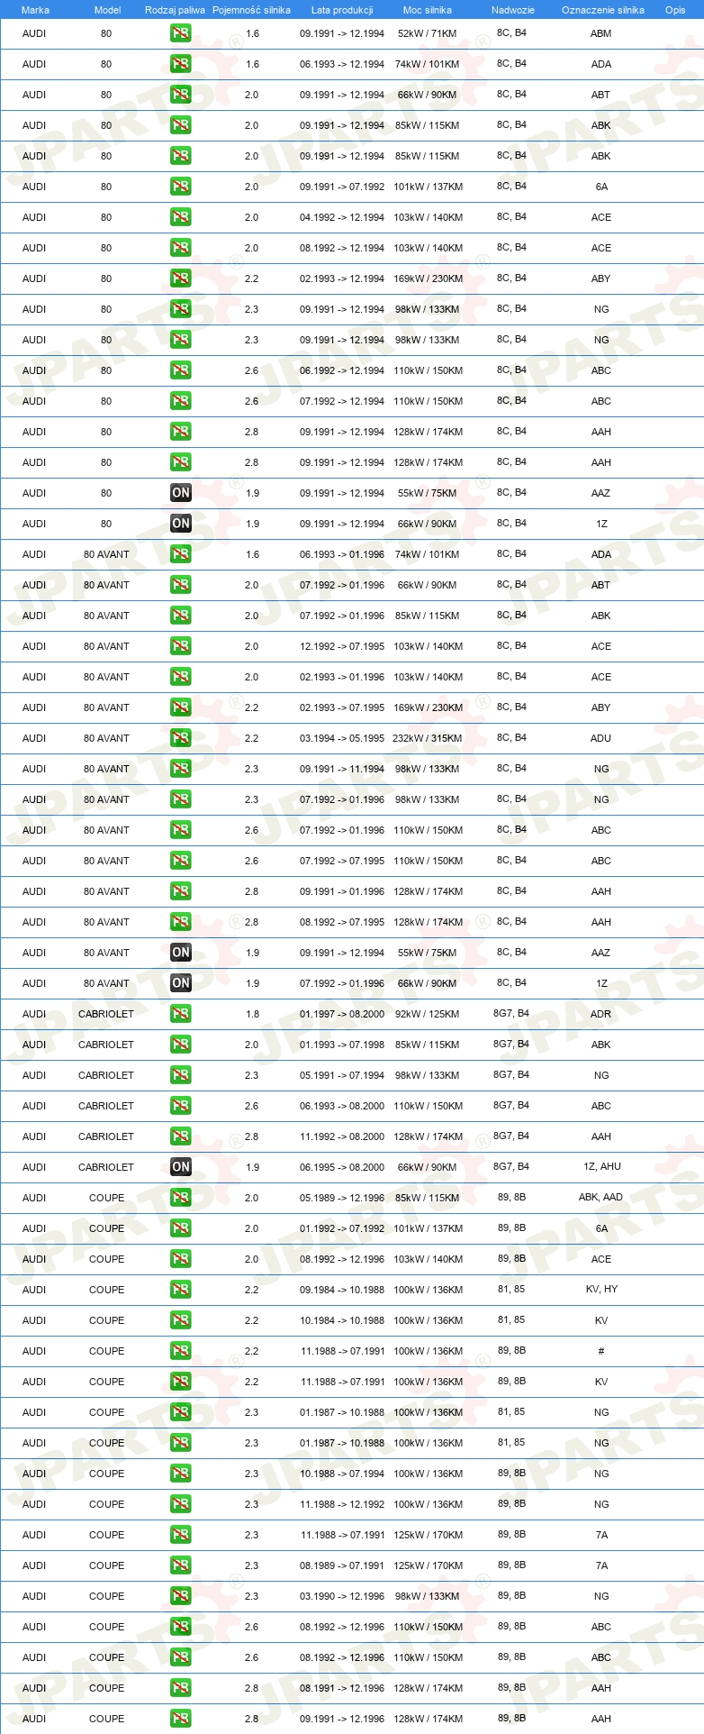The width and height of the screenshot is (704, 1734).
Task: Select the petrol icon for Audi 80 ABY
Action: pos(181,278)
